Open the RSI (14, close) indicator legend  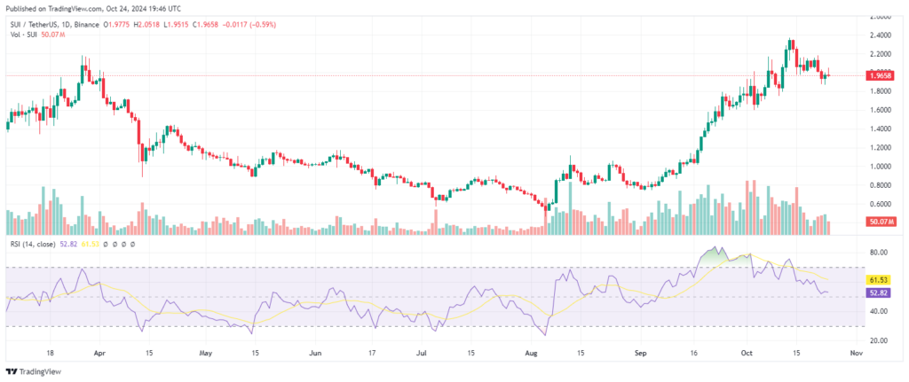[33, 244]
